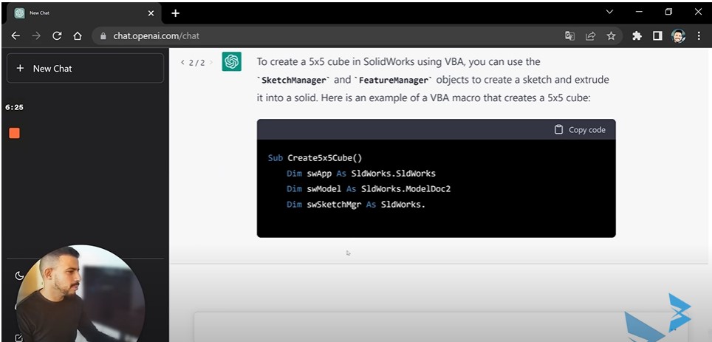Click the line "Dim swApp As SldWorks.SldWorks"

point(361,174)
